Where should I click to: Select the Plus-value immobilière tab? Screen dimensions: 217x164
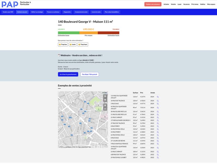(112, 12)
